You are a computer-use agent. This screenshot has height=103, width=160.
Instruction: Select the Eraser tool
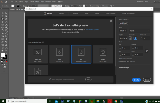coord(6,27)
